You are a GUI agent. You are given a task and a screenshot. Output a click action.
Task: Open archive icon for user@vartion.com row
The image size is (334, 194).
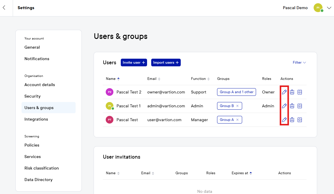point(300,120)
